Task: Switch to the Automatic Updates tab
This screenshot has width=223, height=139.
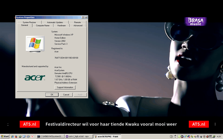Action: (55, 22)
